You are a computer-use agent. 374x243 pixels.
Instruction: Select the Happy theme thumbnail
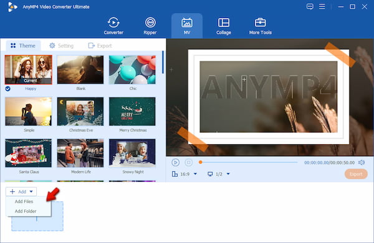[29, 69]
